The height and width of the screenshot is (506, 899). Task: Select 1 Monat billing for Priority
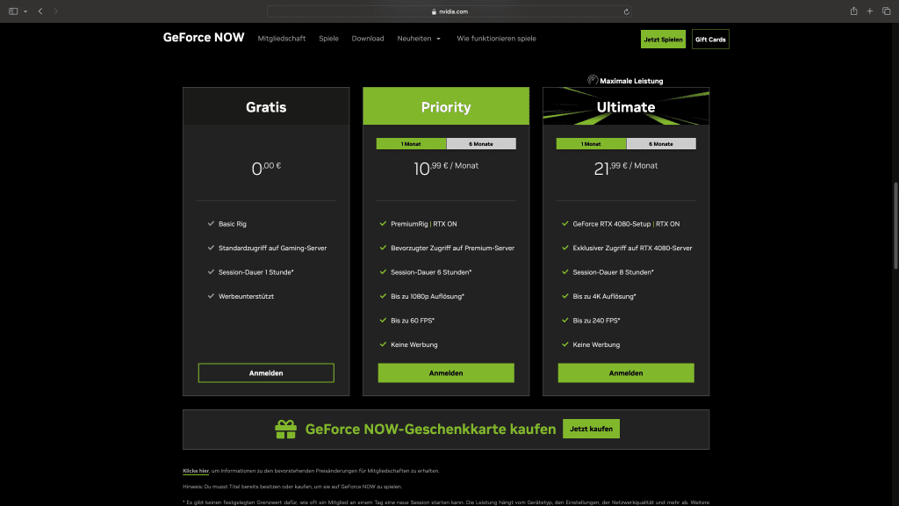click(411, 144)
